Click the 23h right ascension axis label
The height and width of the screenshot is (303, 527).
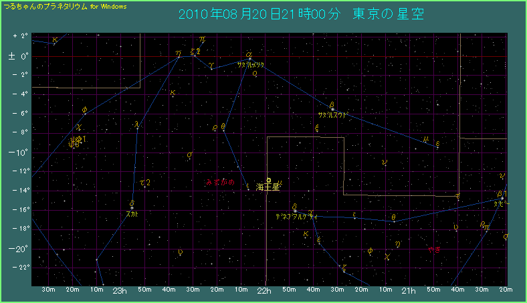(119, 291)
